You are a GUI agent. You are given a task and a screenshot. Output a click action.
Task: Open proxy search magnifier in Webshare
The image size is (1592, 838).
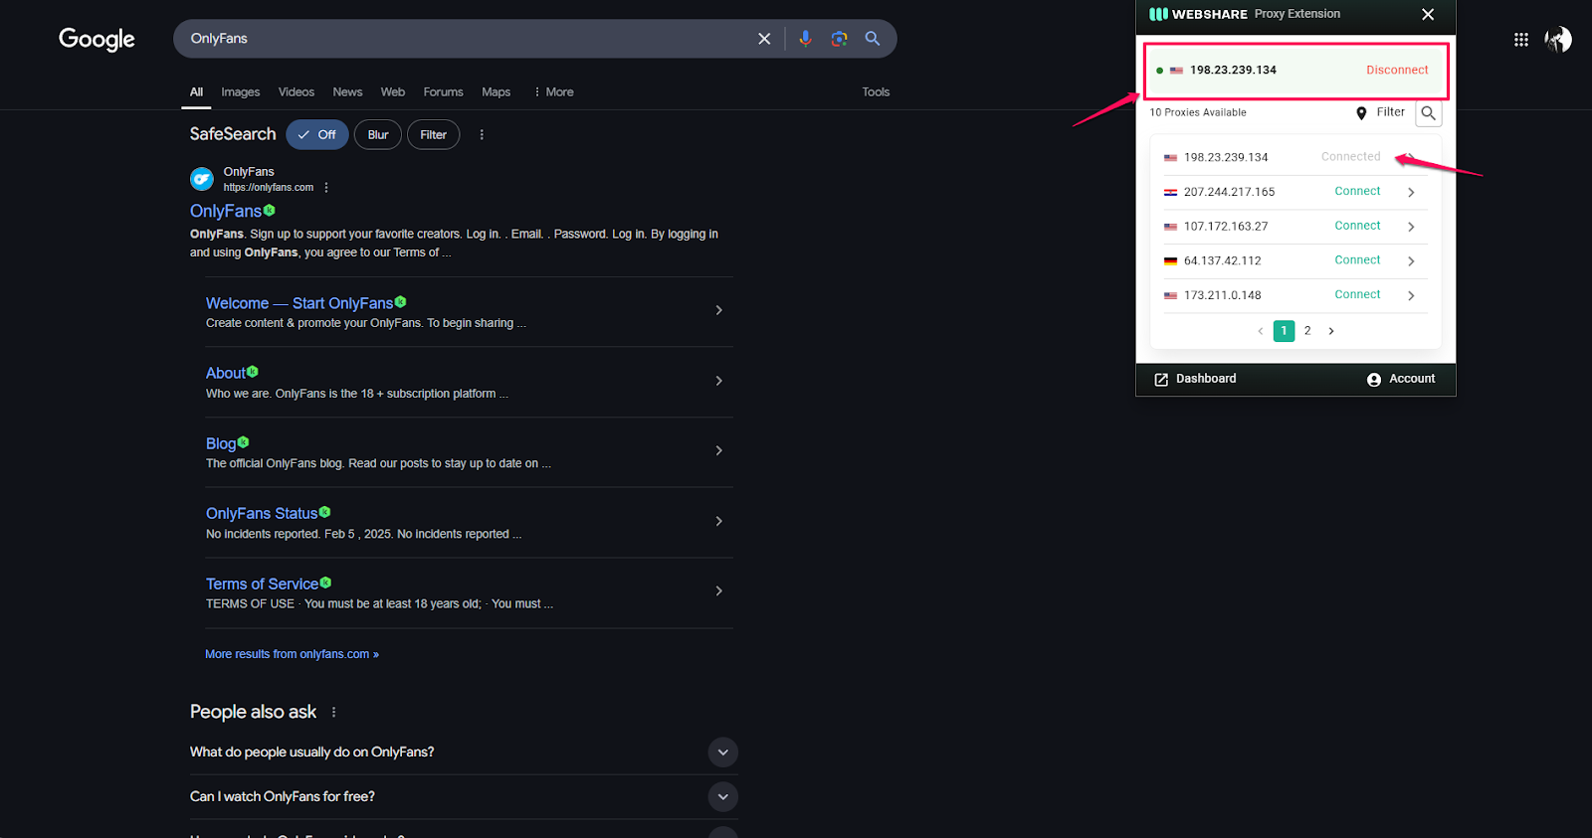click(x=1429, y=113)
